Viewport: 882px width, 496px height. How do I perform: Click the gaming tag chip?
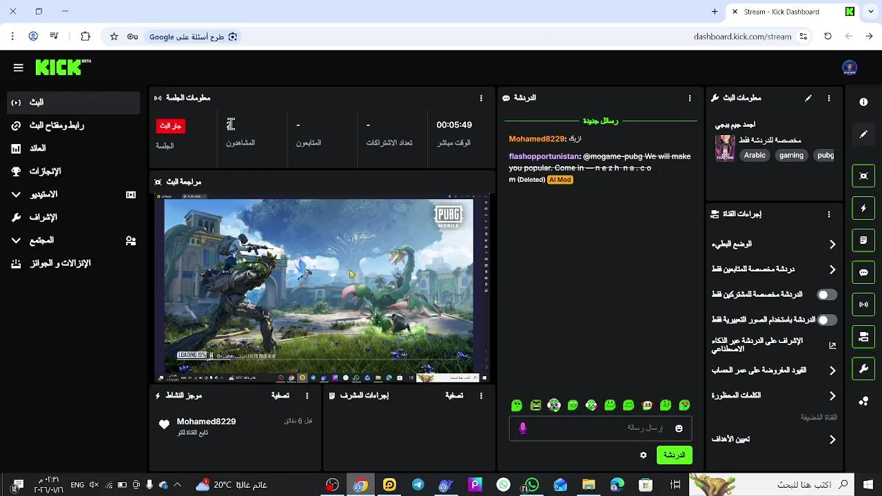(x=791, y=156)
